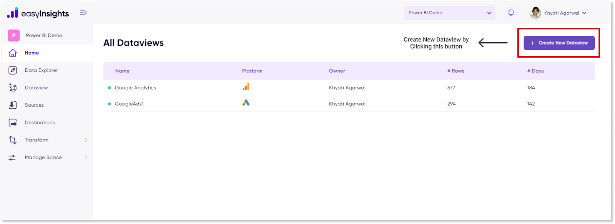This screenshot has height=224, width=615.
Task: Click the easyInsights logo
Action: 38,13
